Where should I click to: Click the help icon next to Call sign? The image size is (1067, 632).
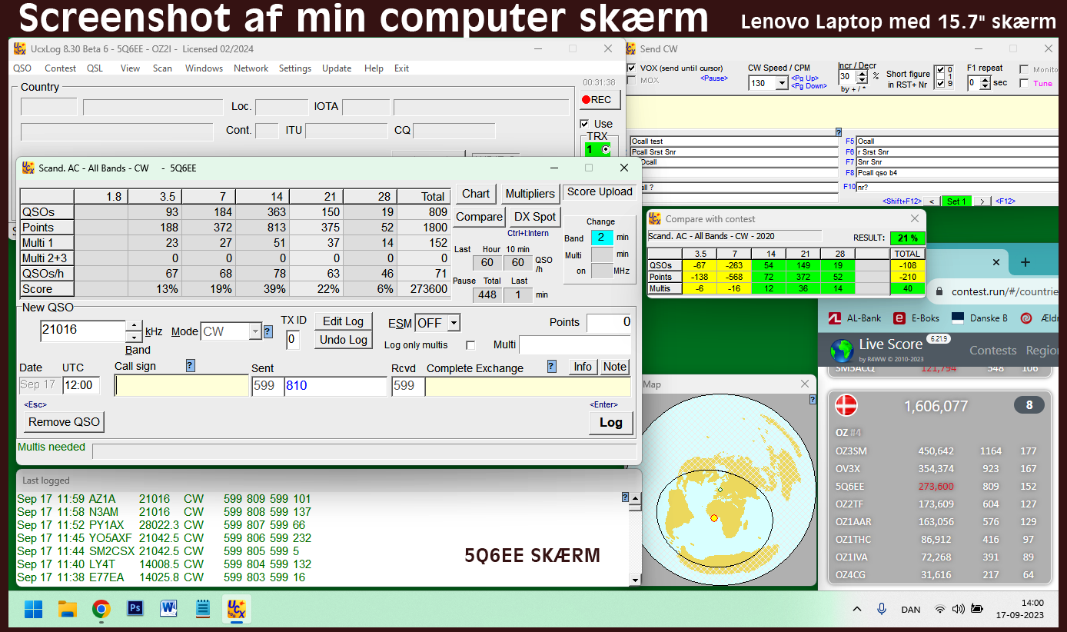(191, 366)
